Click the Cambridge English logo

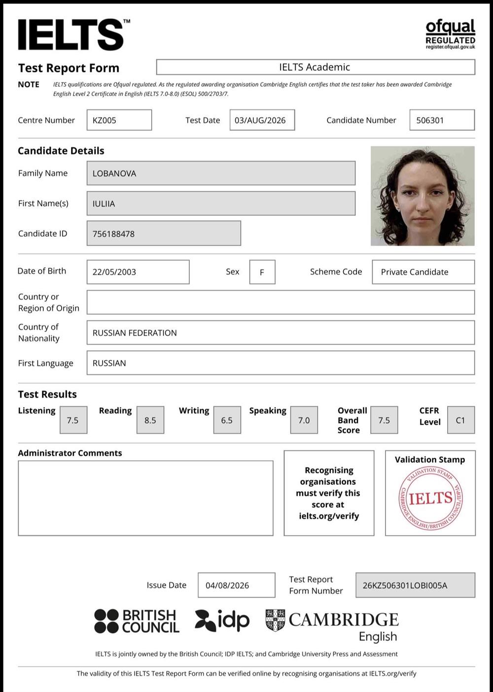(x=332, y=626)
